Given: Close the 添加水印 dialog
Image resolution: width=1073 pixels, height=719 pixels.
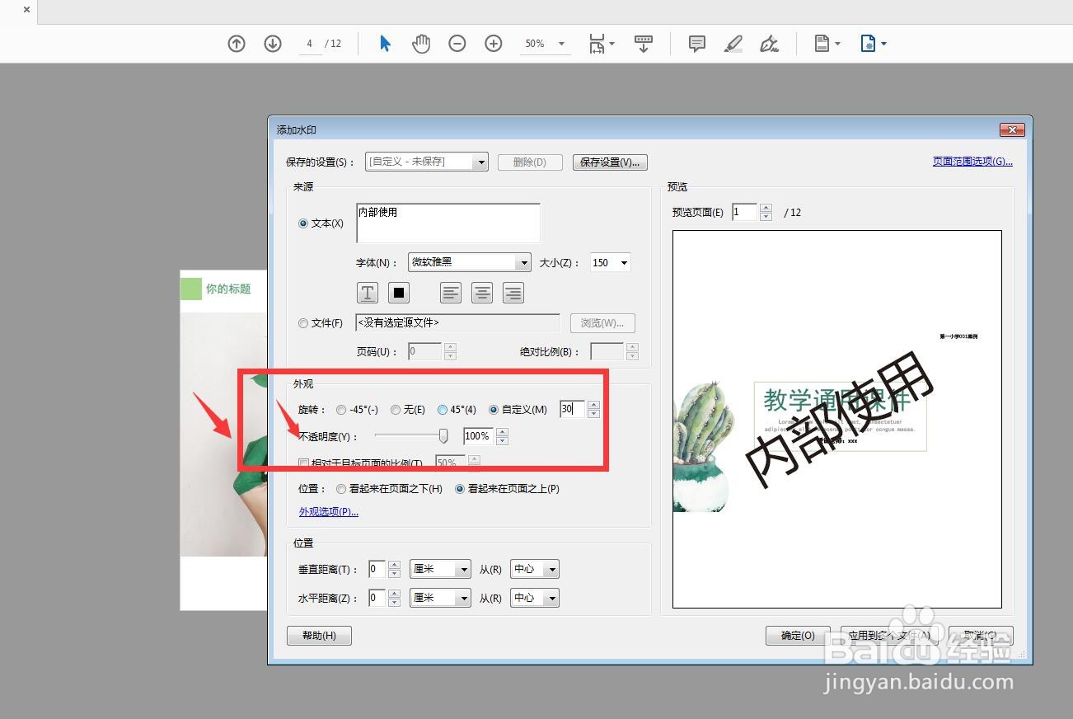Looking at the screenshot, I should 1011,130.
